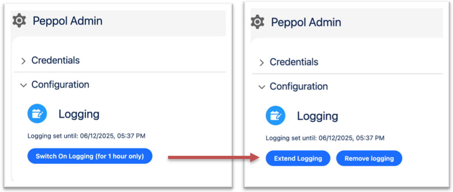Click the blue Logging icon above Switch On Logging
453x192 pixels.
tap(37, 114)
